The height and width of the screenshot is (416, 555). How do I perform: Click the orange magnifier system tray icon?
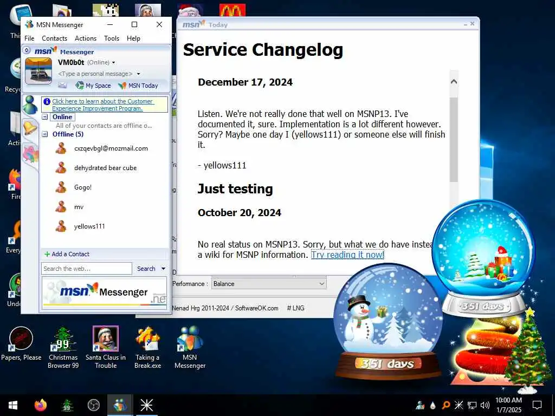point(446,405)
